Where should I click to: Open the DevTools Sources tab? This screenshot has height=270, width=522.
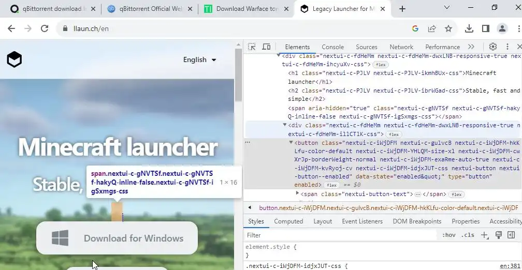point(367,47)
